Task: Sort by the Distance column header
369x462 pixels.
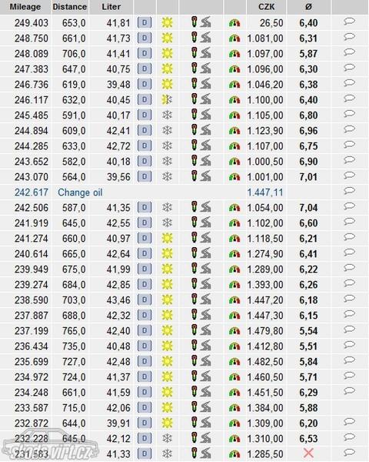Action: 70,7
